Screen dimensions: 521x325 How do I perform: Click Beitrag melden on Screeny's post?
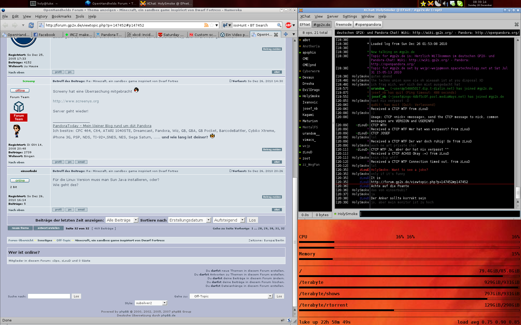[272, 149]
